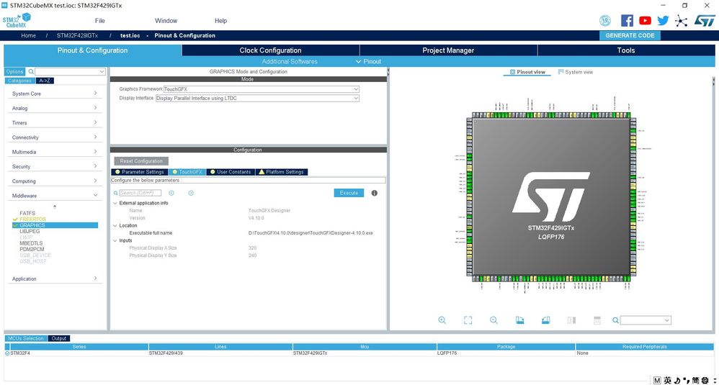Rotate chip view clockwise
Image resolution: width=719 pixels, height=385 pixels.
519,320
